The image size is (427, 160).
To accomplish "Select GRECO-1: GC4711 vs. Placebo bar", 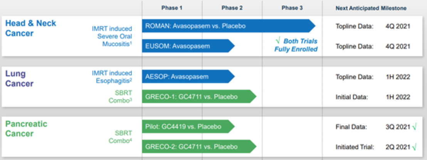I will [x=199, y=97].
